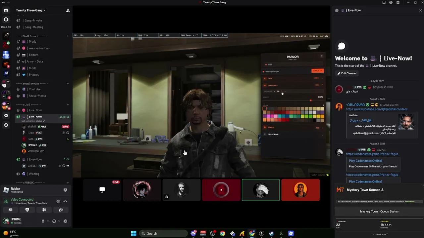Open User Settings gear icon
The height and width of the screenshot is (238, 424).
pyautogui.click(x=65, y=221)
